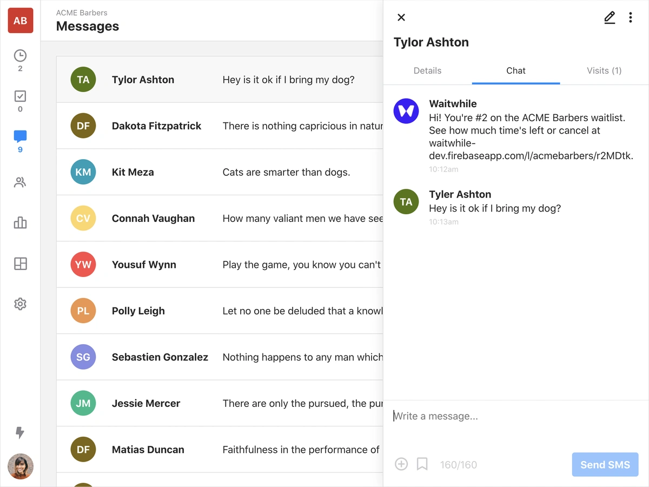Click the waitlist link in Waitwhile message
649x487 pixels.
click(531, 150)
